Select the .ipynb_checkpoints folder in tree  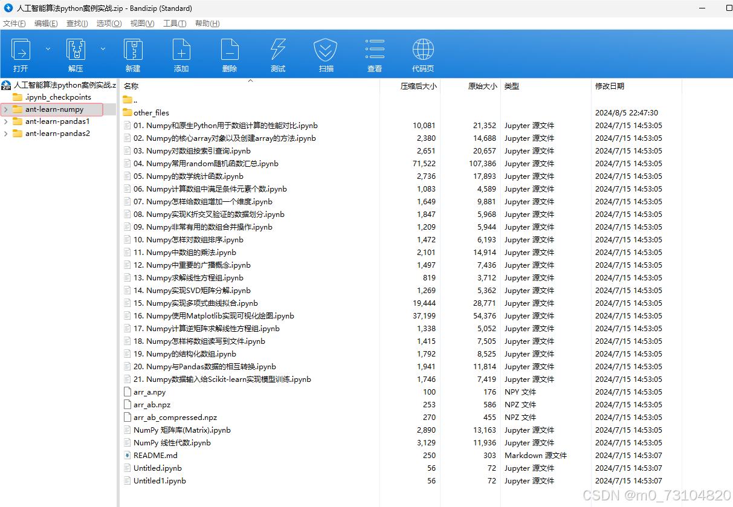point(58,97)
